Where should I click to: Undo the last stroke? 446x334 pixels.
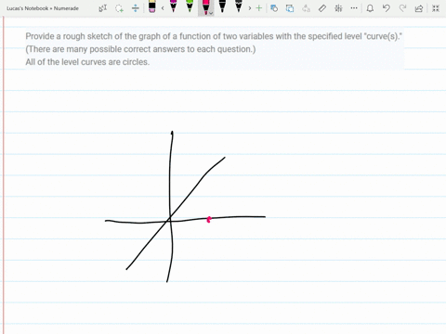click(386, 8)
